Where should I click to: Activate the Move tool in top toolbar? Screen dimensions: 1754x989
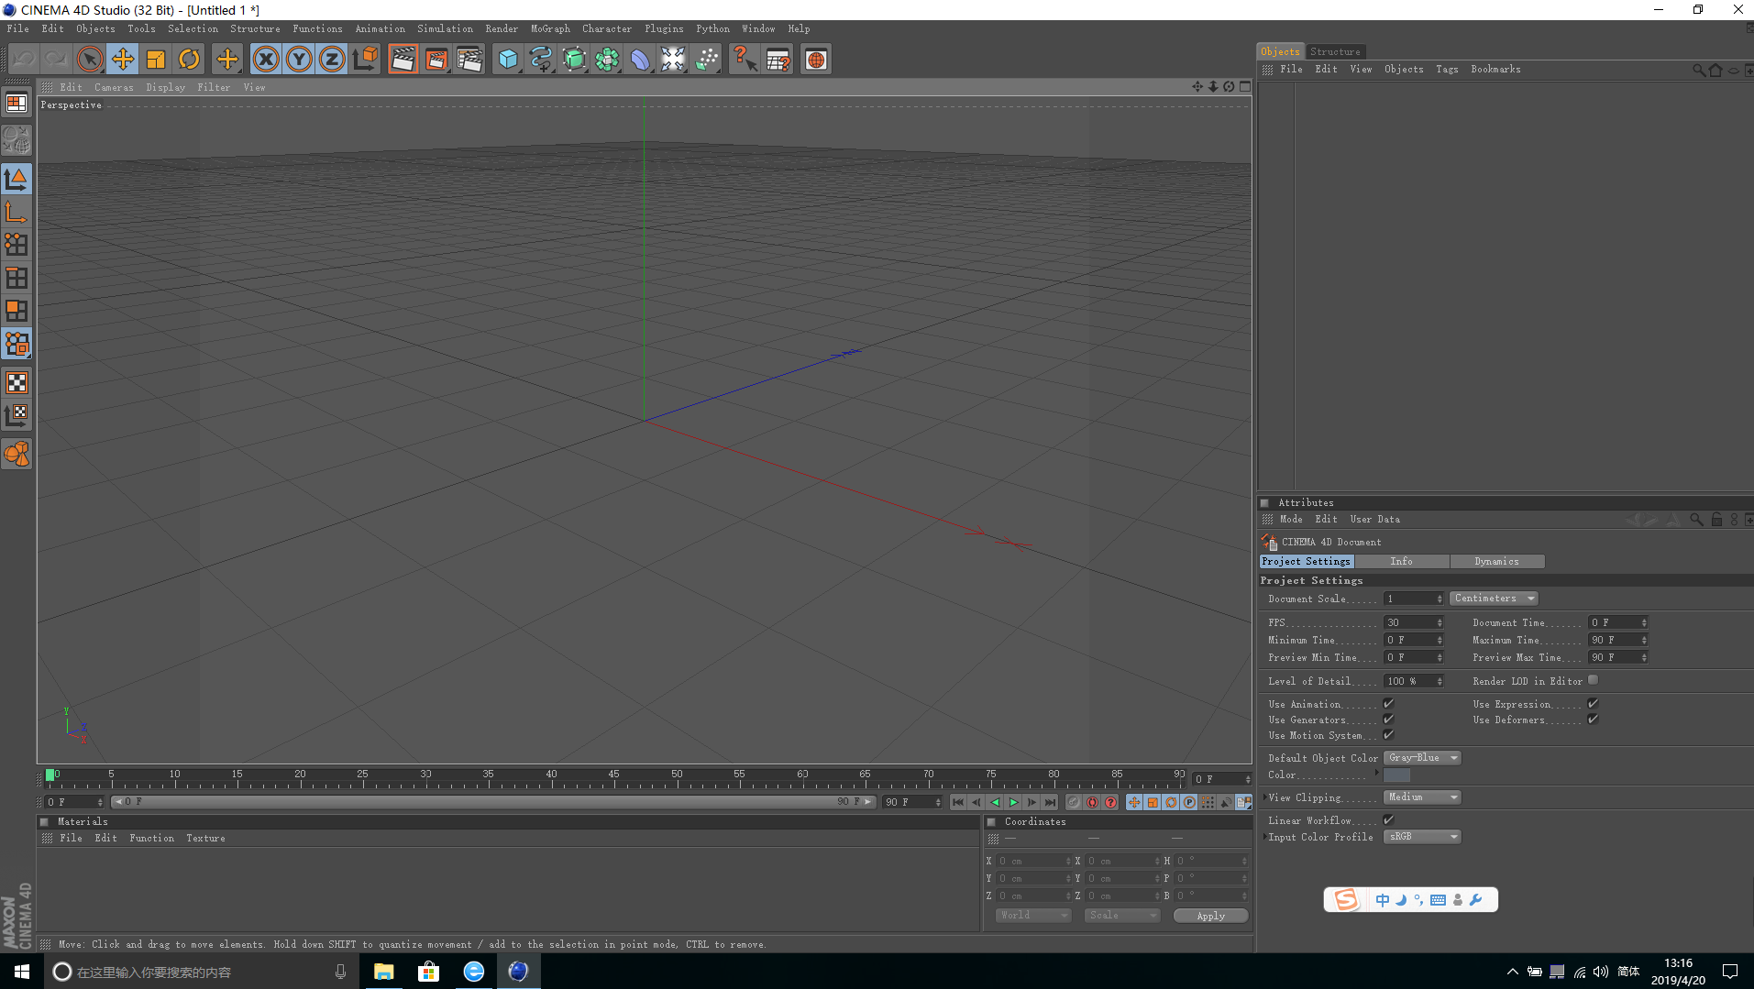coord(123,60)
